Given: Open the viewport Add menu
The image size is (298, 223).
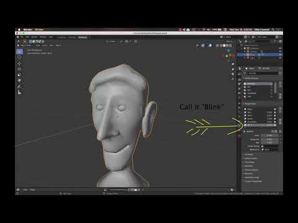Looking at the screenshot, I should pyautogui.click(x=52, y=46).
